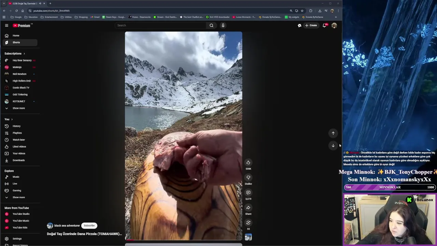Open the black sea adventurer channel avatar
This screenshot has width=437, height=246.
point(50,225)
